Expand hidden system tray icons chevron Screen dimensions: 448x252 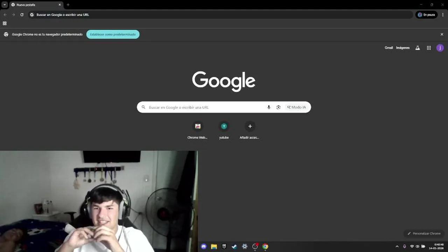(397, 246)
